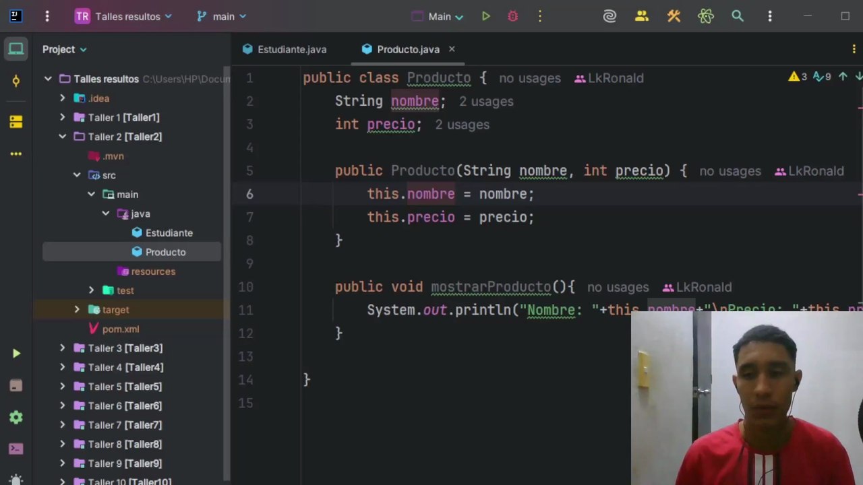The height and width of the screenshot is (485, 863).
Task: Collapse Taller 2 module
Action: 63,137
